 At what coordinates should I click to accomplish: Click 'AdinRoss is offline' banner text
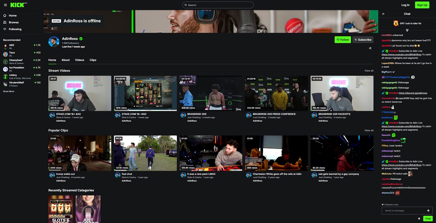pyautogui.click(x=82, y=21)
